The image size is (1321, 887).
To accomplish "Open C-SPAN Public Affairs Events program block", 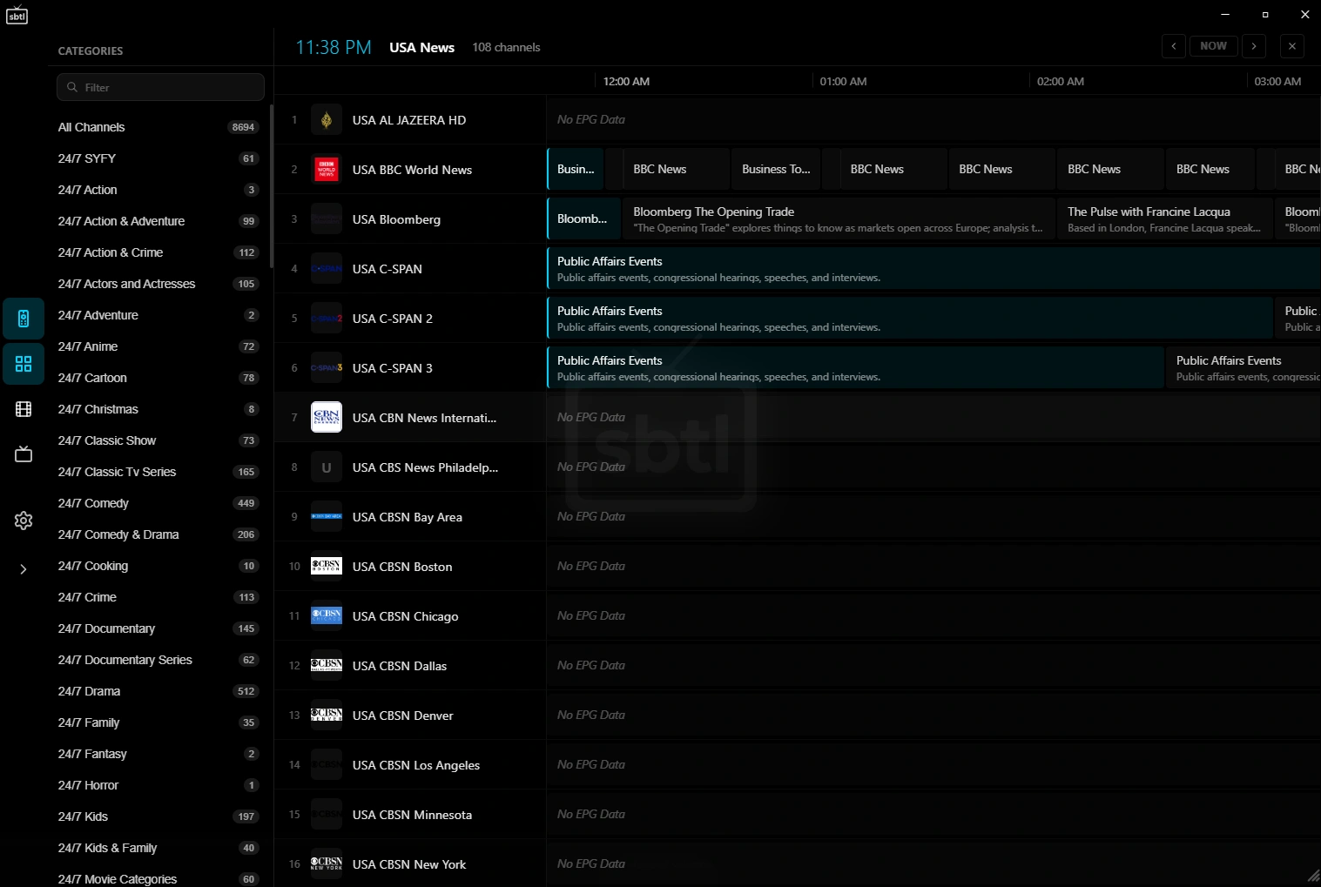I will coord(933,269).
